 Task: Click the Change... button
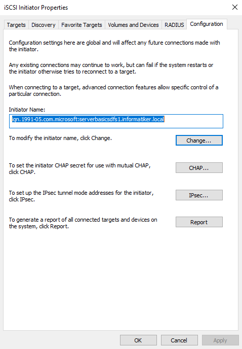pos(199,141)
